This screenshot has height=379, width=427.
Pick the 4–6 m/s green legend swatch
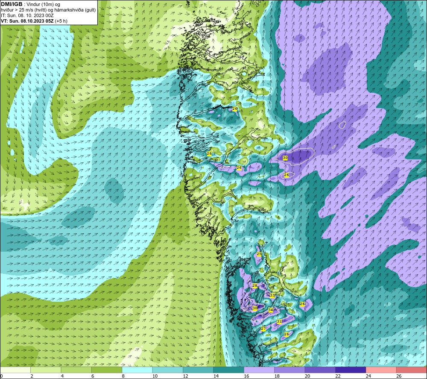point(76,370)
